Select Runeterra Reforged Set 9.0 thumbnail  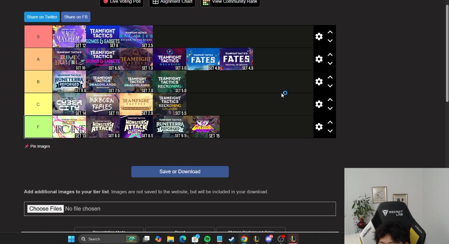69,82
